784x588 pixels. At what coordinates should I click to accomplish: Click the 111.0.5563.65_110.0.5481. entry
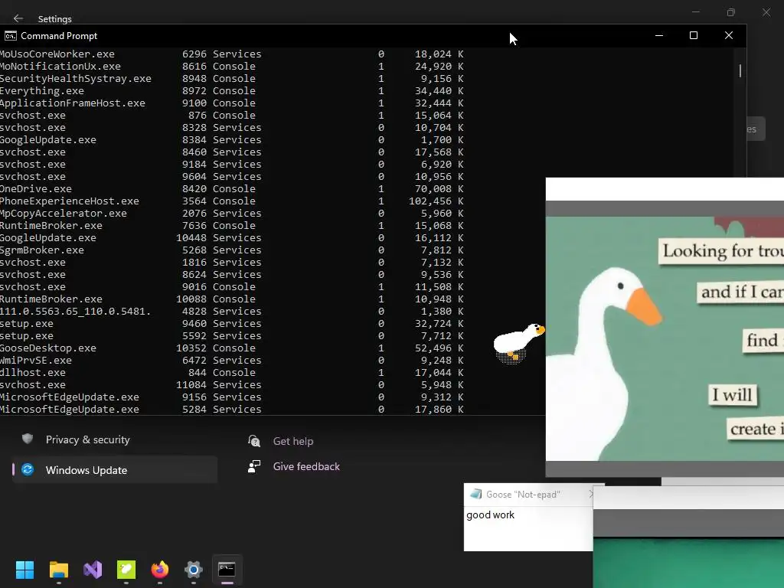[75, 312]
